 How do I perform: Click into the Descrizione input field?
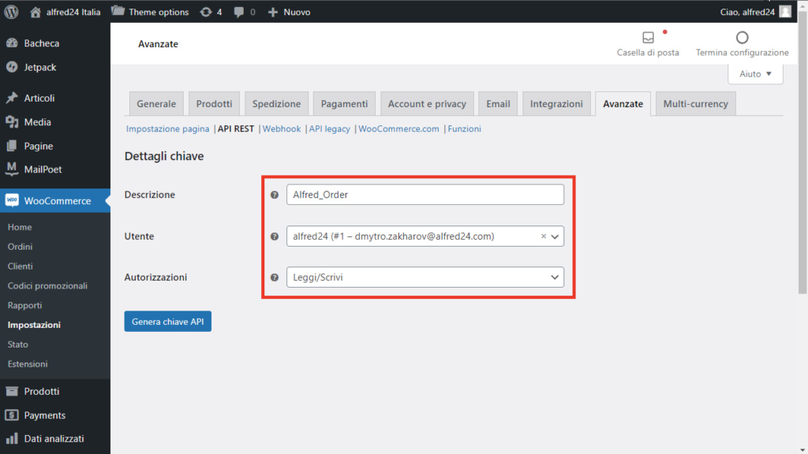click(x=425, y=195)
